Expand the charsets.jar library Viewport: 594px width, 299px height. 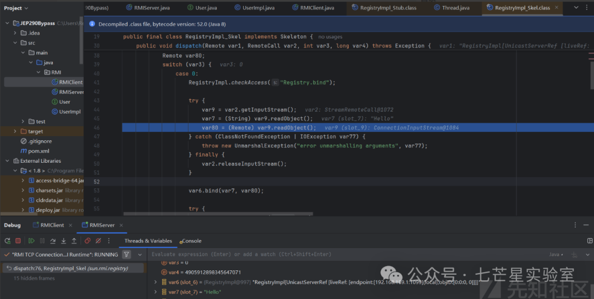pyautogui.click(x=23, y=190)
